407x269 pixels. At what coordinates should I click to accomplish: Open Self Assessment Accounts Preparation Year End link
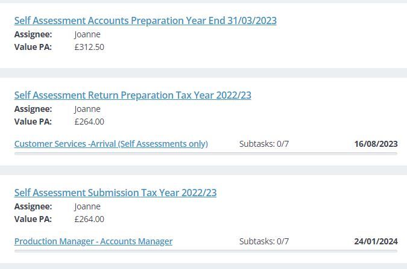pos(145,20)
